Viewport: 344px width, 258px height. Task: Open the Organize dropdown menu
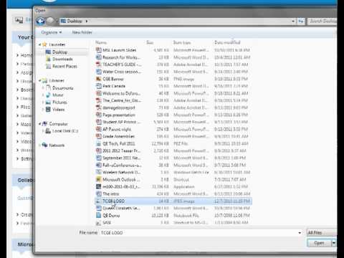(x=52, y=32)
